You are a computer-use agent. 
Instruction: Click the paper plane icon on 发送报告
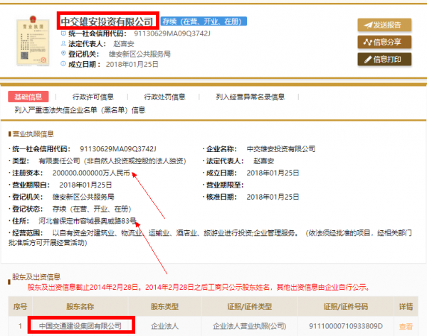click(x=368, y=25)
